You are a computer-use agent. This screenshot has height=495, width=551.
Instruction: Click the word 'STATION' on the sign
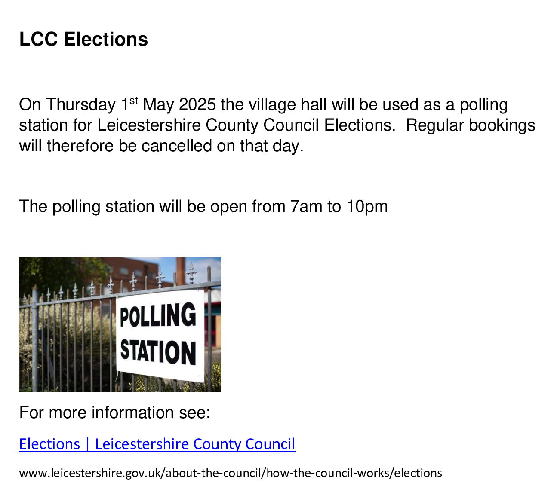pos(158,352)
